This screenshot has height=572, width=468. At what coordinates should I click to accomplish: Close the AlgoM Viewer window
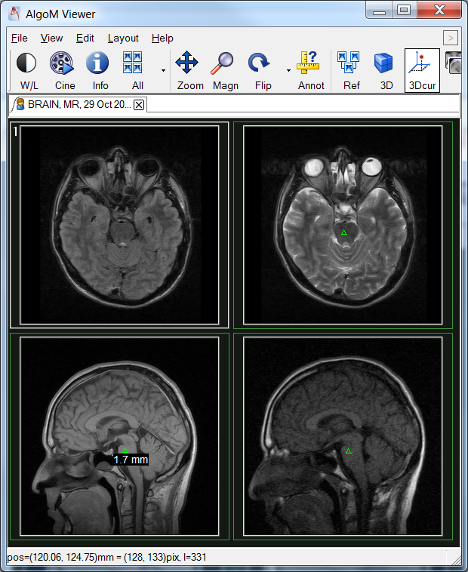click(x=439, y=10)
